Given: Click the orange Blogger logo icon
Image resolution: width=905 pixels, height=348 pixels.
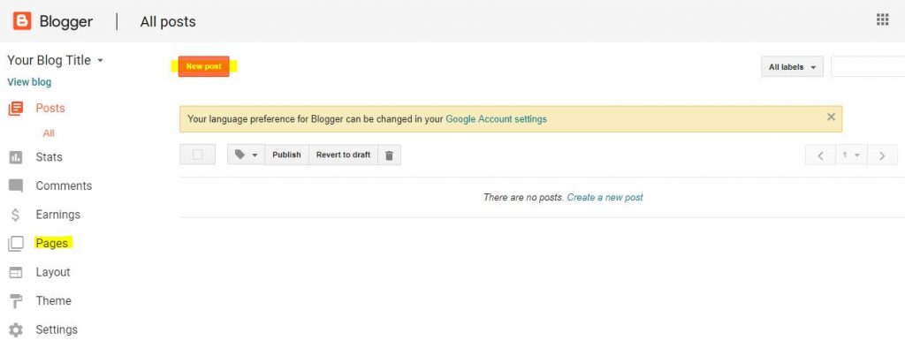Looking at the screenshot, I should tap(22, 21).
